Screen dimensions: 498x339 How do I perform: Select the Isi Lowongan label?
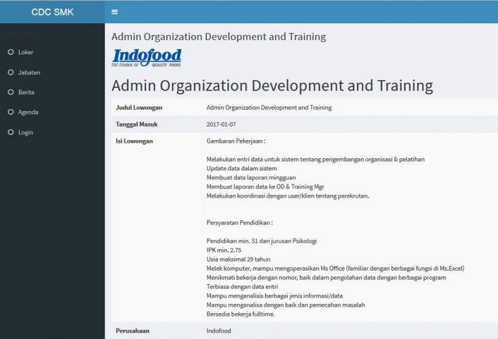(x=134, y=141)
